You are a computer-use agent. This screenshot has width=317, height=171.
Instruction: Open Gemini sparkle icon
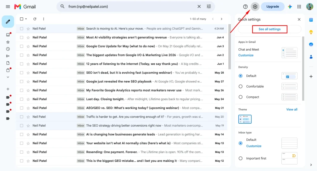(x=290, y=7)
